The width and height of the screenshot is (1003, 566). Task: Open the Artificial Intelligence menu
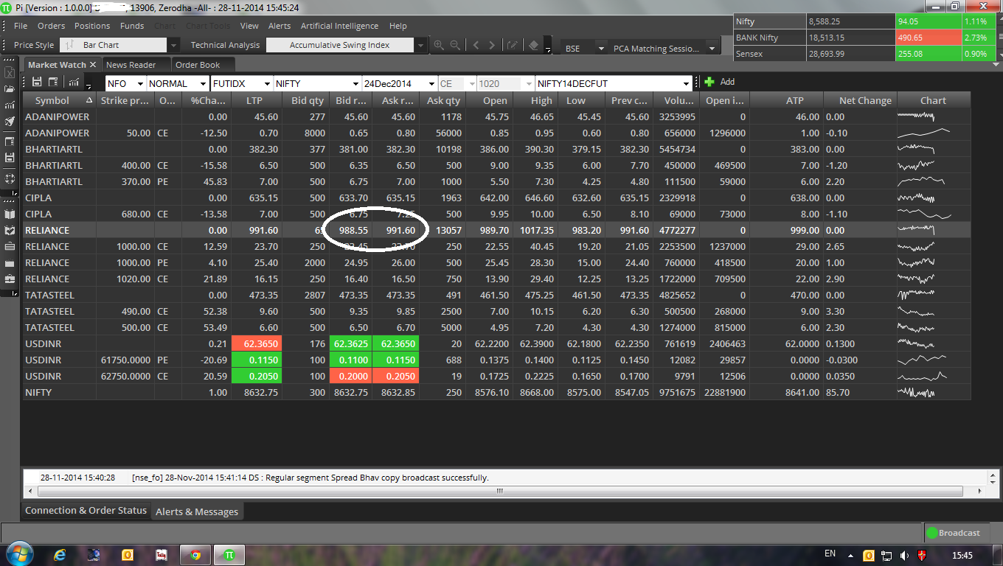[x=339, y=26]
